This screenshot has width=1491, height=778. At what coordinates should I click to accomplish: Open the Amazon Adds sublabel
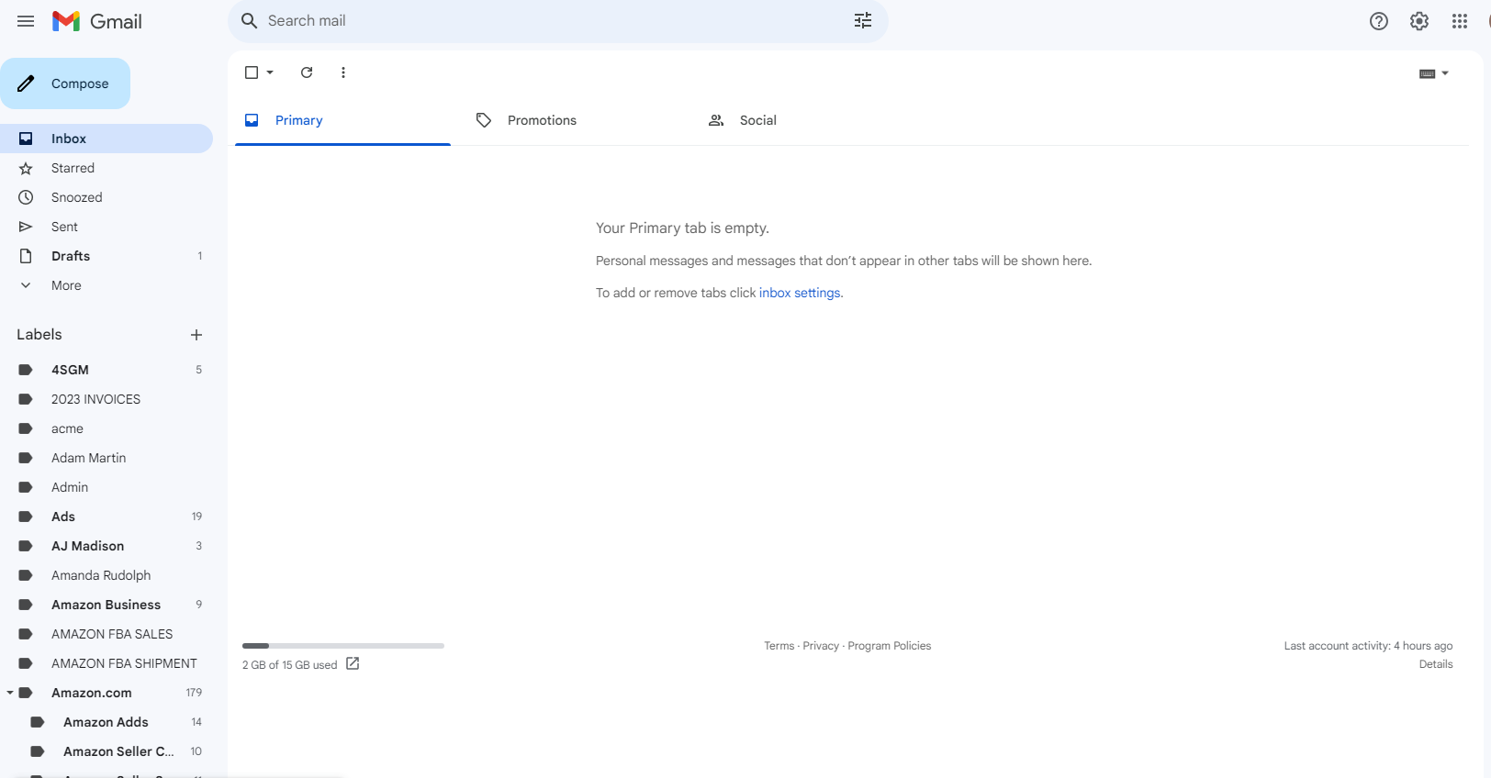(106, 722)
